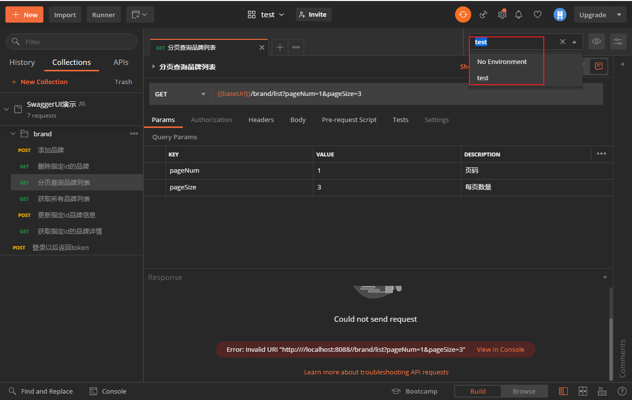The height and width of the screenshot is (400, 632).
Task: Collapse the SwaggerUI演示 collection
Action: click(x=6, y=109)
